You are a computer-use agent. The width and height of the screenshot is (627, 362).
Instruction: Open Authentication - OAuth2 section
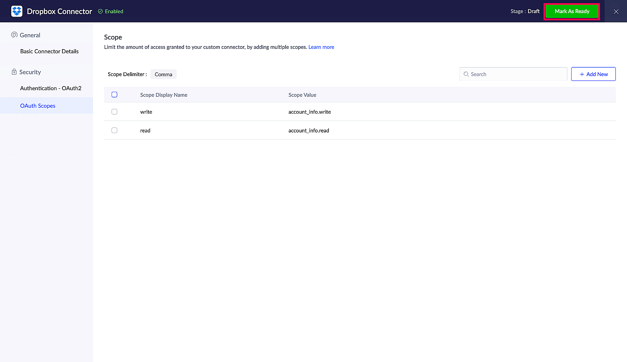(x=50, y=88)
